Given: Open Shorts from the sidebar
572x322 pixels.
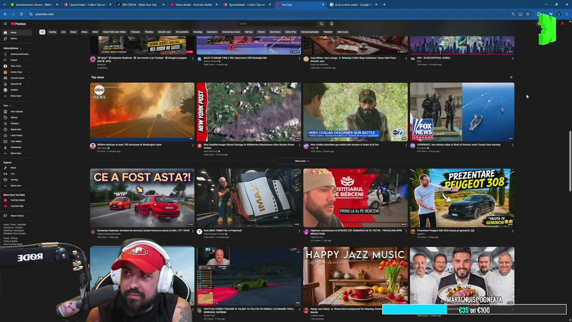Looking at the screenshot, I should 13,38.
